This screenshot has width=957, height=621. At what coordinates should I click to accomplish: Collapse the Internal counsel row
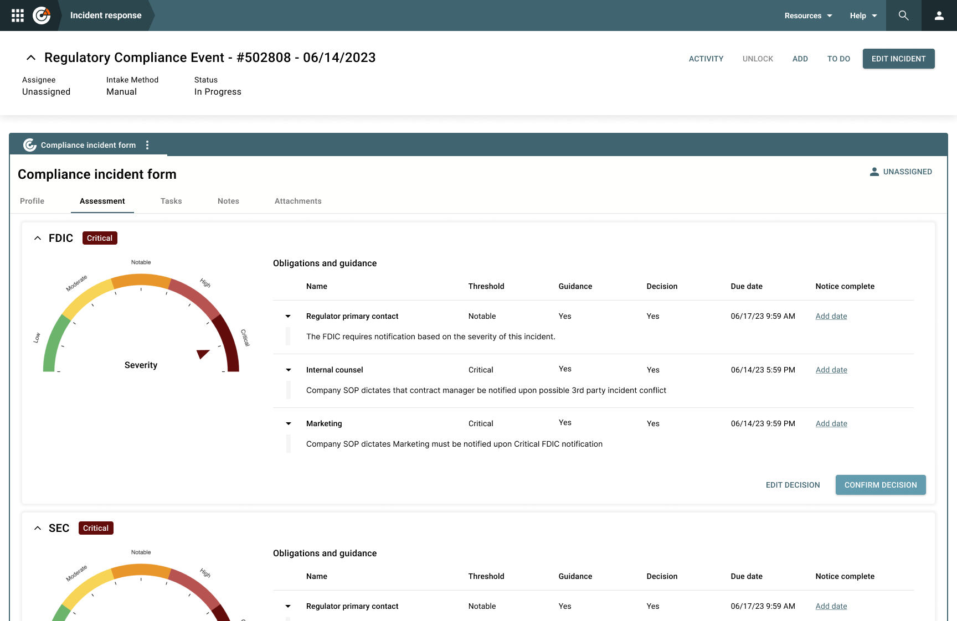[x=288, y=370]
